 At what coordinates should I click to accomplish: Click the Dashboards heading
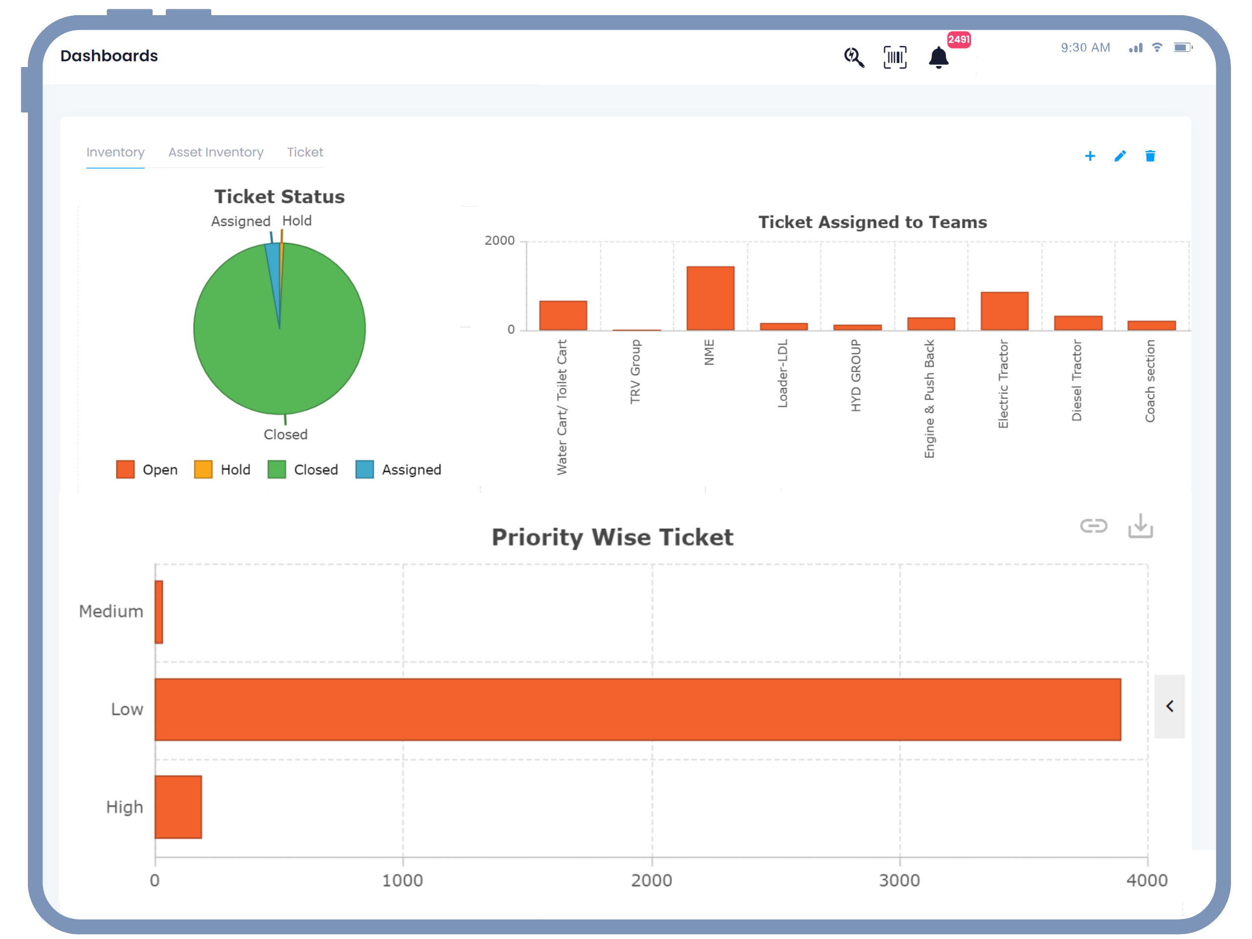pos(109,55)
